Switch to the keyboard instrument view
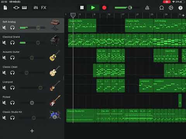Viewport: 186px width, 139px height. 24,8
